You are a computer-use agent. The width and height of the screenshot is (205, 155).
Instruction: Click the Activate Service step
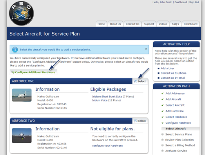[176, 151]
